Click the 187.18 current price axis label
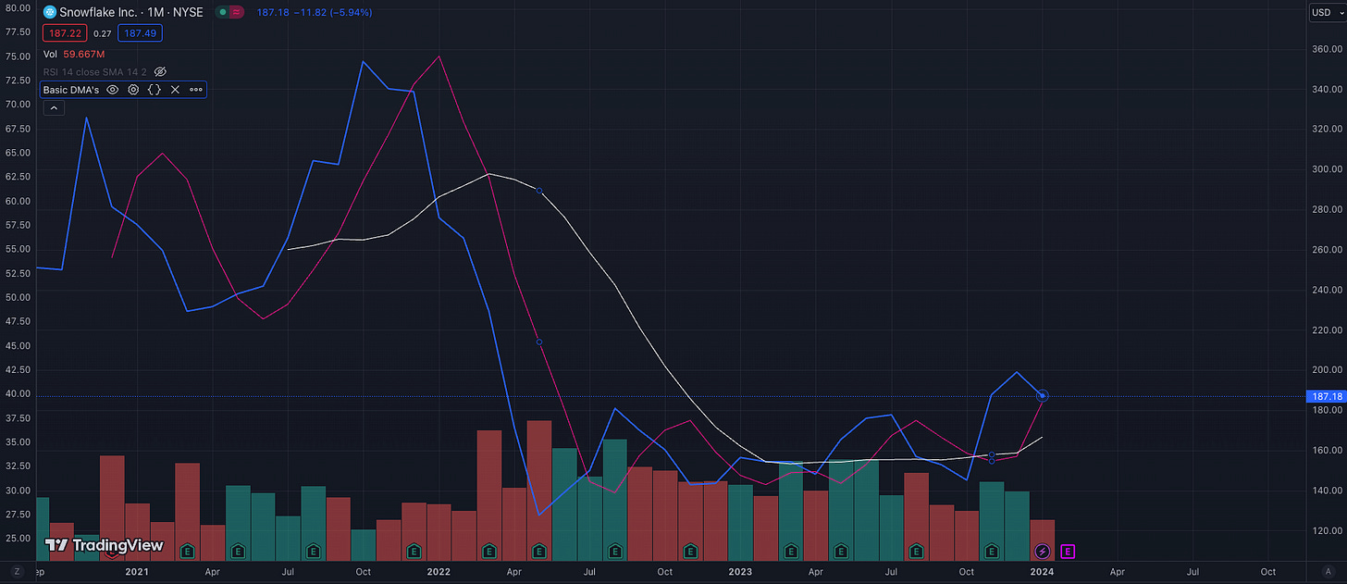This screenshot has height=584, width=1347. click(x=1325, y=396)
